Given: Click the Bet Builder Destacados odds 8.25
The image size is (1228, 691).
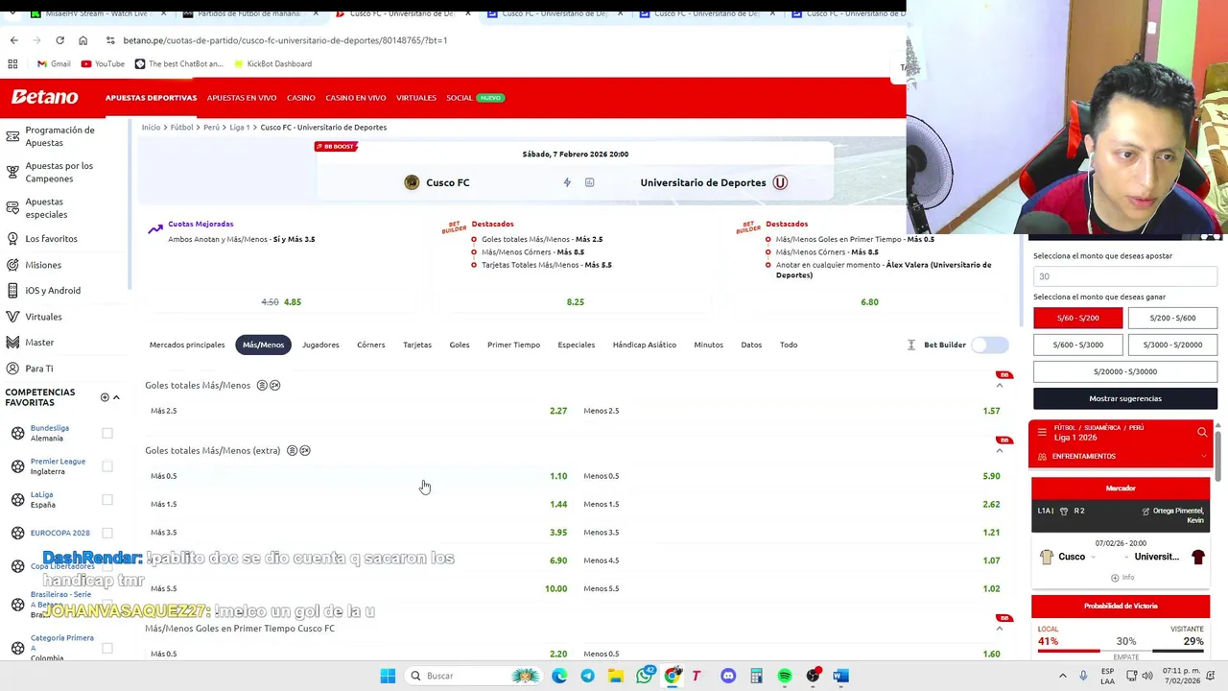Looking at the screenshot, I should coord(575,302).
